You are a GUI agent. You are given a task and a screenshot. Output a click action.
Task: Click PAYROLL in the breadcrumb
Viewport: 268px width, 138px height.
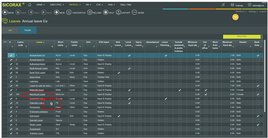point(240,11)
